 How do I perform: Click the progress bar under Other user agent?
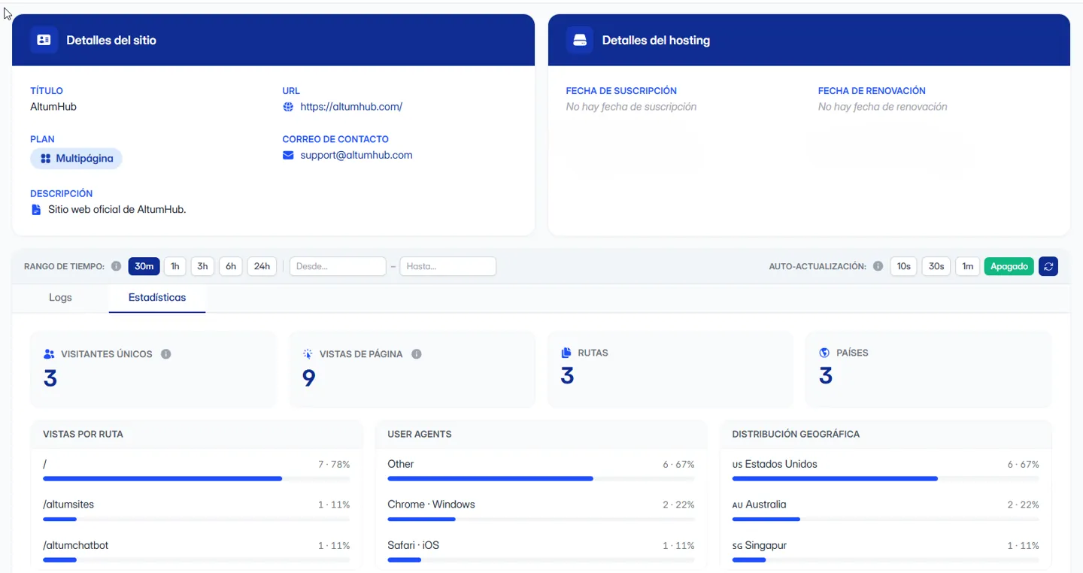click(541, 478)
